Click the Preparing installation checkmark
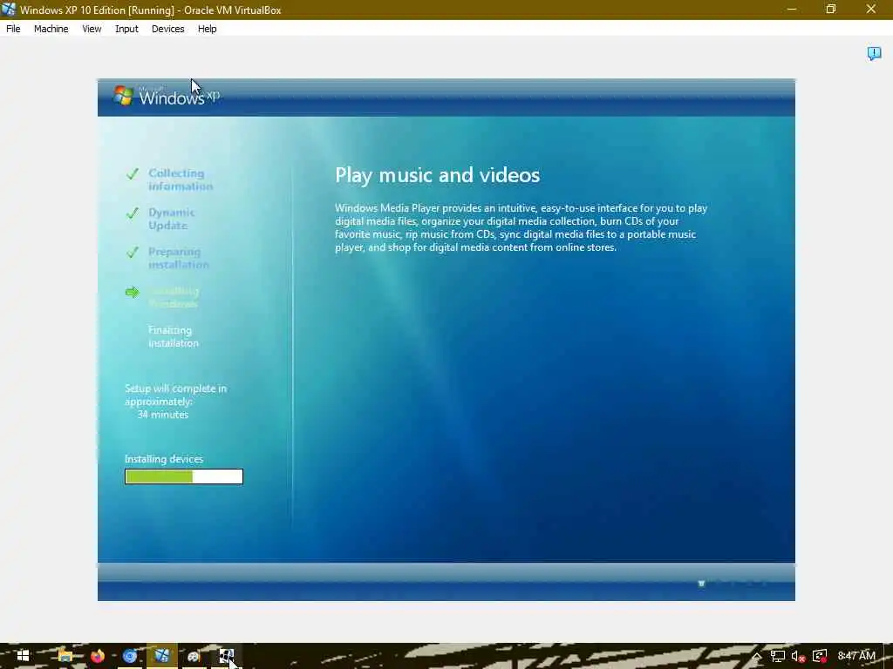Screen dimensions: 893x669 133,252
